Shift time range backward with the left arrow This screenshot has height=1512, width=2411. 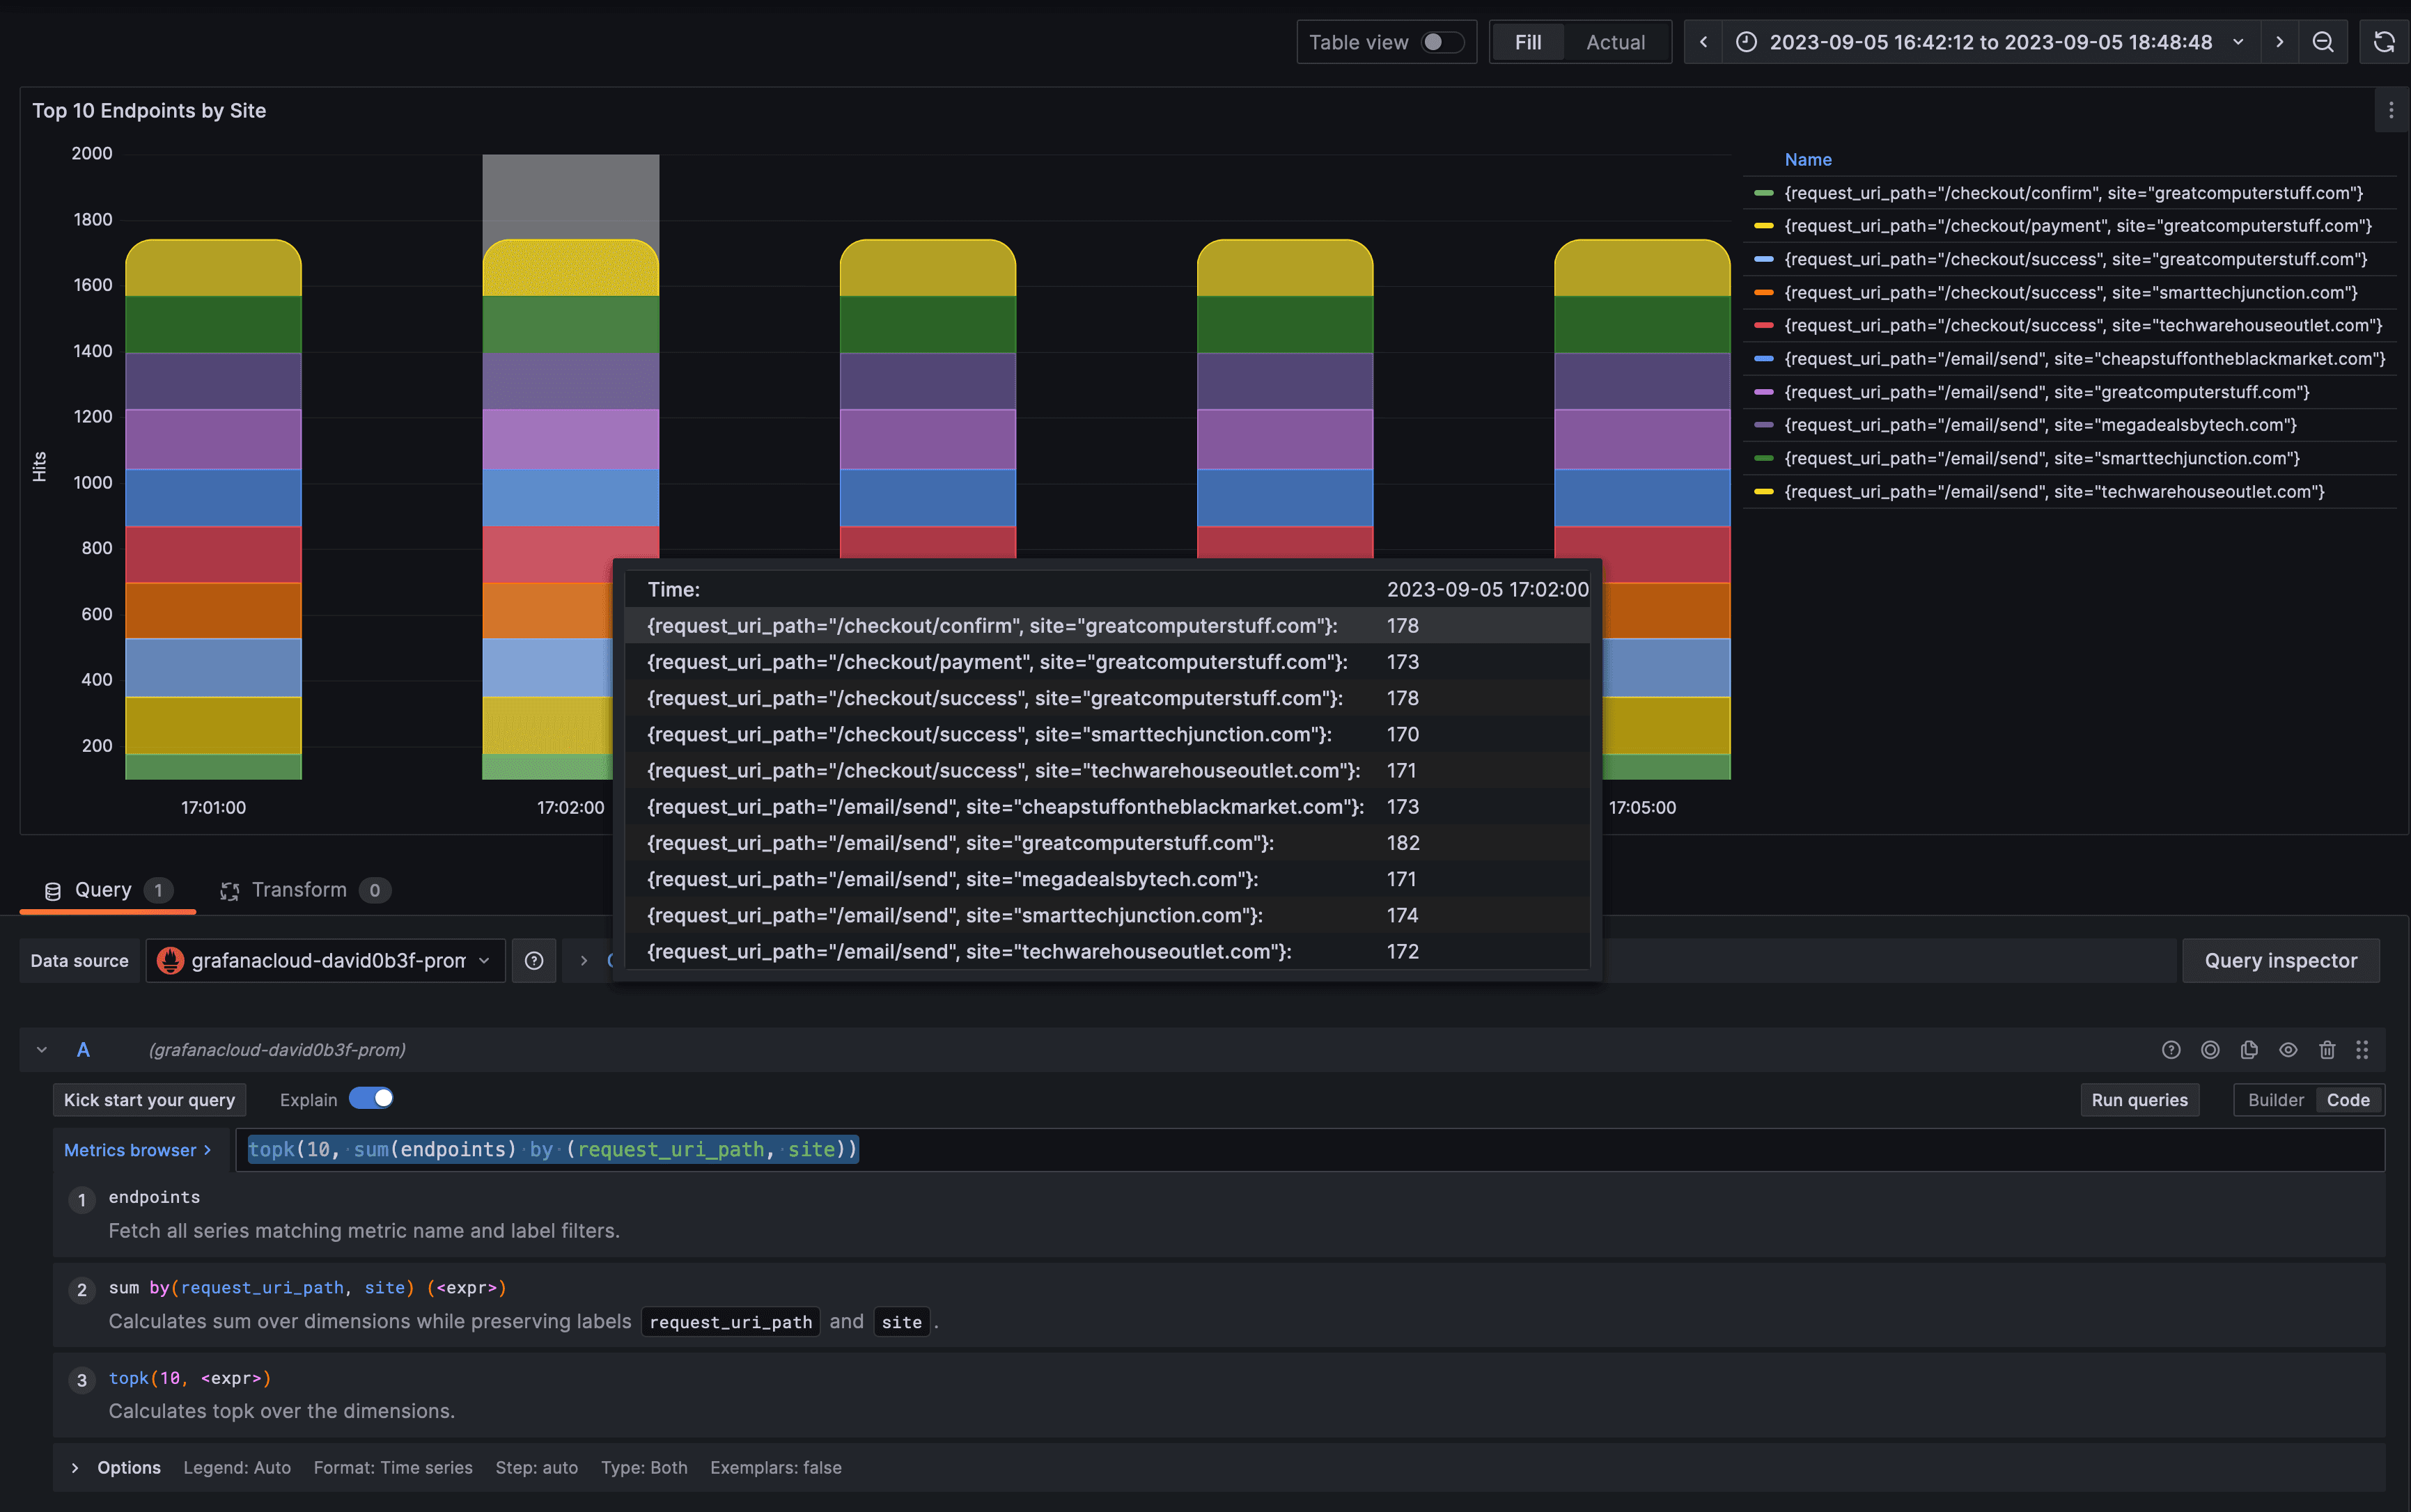pyautogui.click(x=1703, y=42)
